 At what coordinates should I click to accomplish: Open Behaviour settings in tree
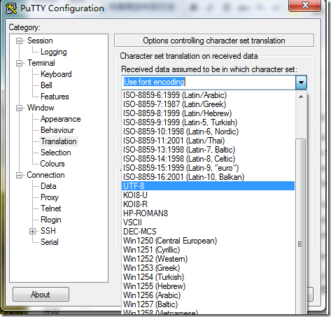pyautogui.click(x=57, y=130)
